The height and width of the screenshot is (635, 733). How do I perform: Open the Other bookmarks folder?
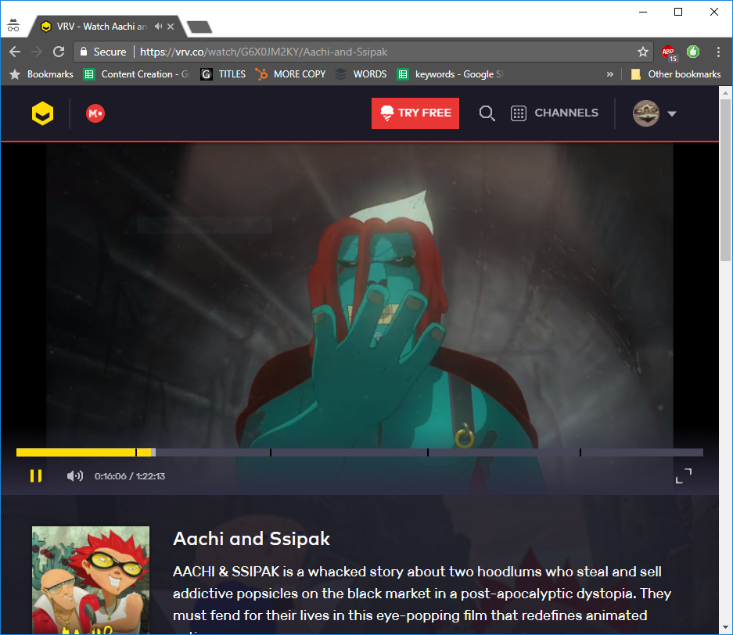tap(675, 74)
